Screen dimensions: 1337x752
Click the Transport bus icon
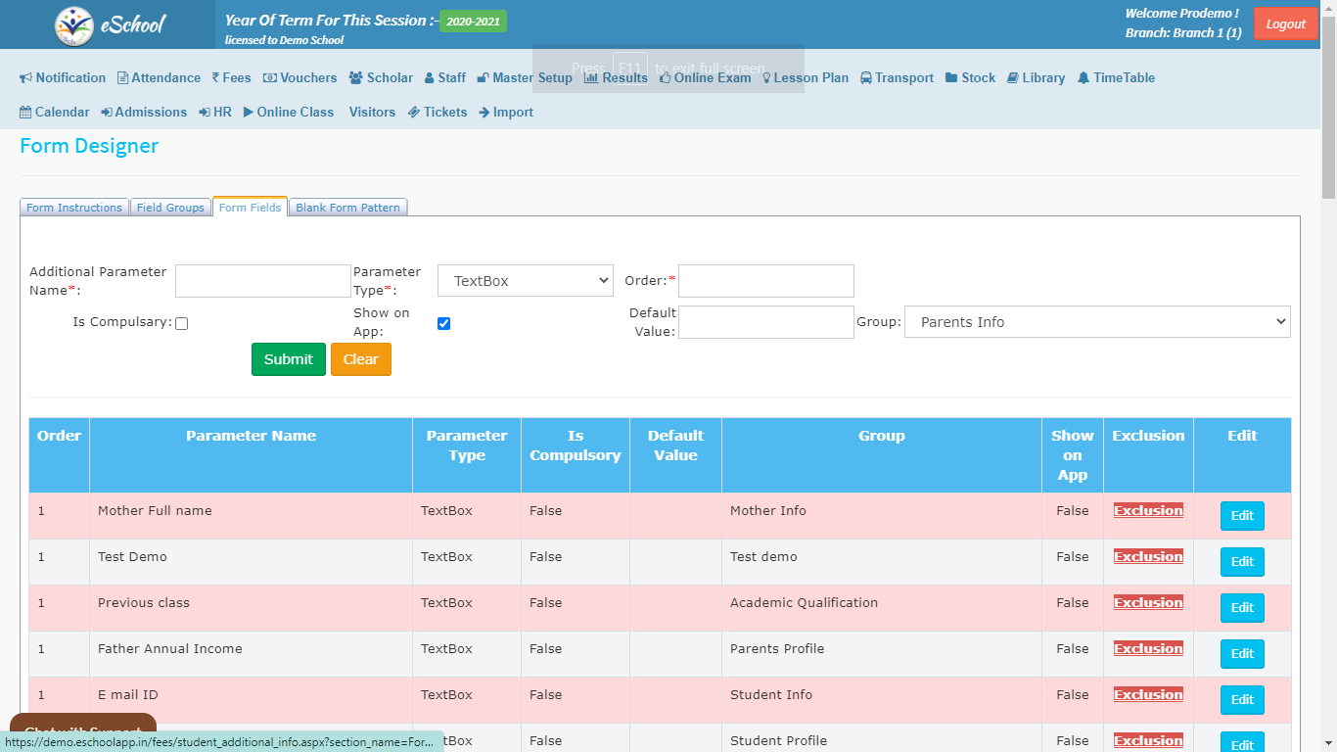coord(866,78)
